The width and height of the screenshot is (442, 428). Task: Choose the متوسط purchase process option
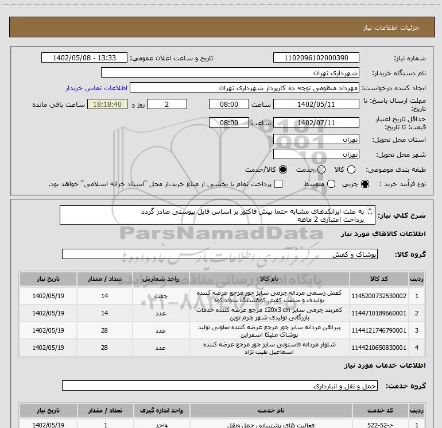331,184
